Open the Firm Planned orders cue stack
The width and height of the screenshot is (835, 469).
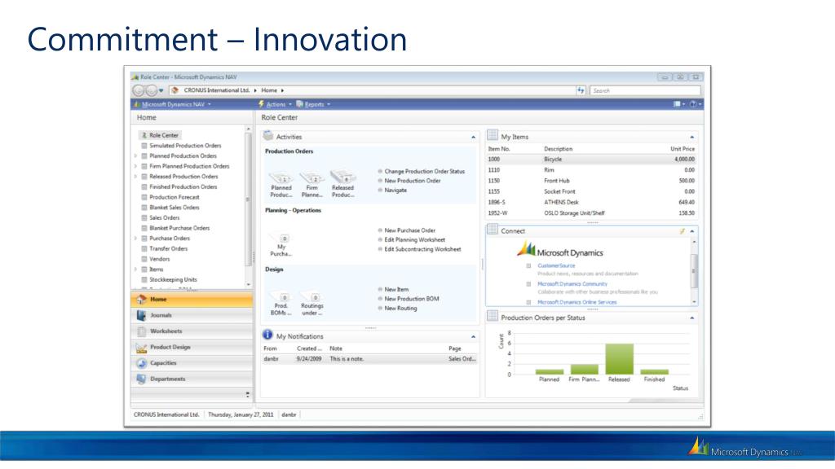click(311, 178)
